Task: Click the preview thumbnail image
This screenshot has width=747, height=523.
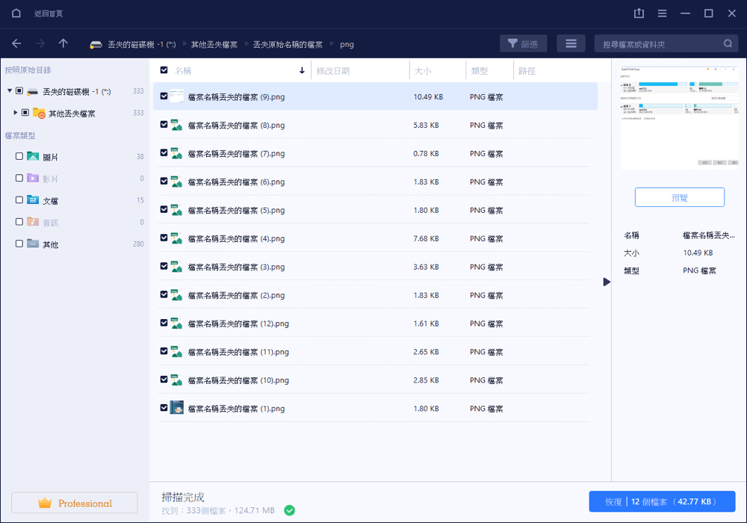Action: (x=679, y=117)
